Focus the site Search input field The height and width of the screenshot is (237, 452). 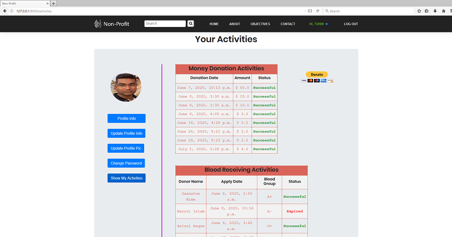pyautogui.click(x=165, y=23)
